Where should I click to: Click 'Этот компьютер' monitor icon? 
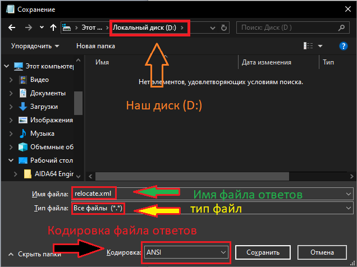click(x=18, y=66)
